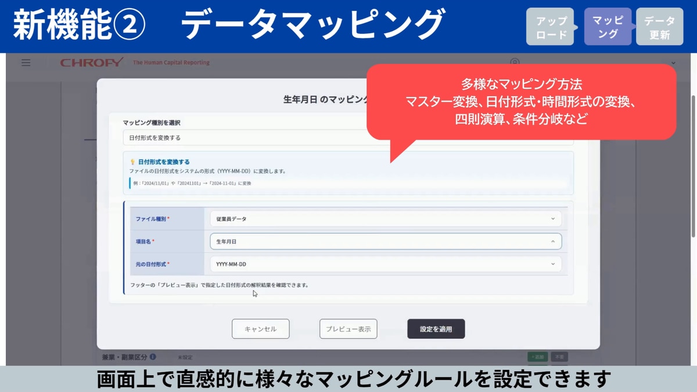Click the 不要 button in background row

[559, 357]
